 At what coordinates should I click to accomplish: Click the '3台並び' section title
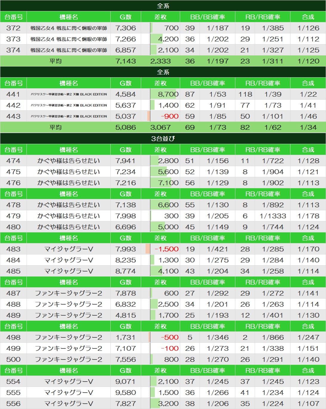pos(163,138)
